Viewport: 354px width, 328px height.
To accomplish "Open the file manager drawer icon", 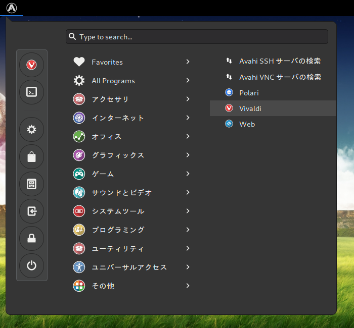I will pyautogui.click(x=31, y=184).
